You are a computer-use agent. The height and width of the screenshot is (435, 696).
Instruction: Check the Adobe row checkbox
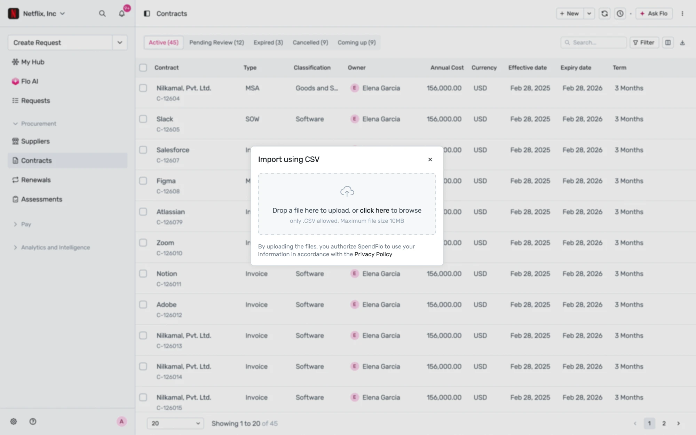click(143, 305)
